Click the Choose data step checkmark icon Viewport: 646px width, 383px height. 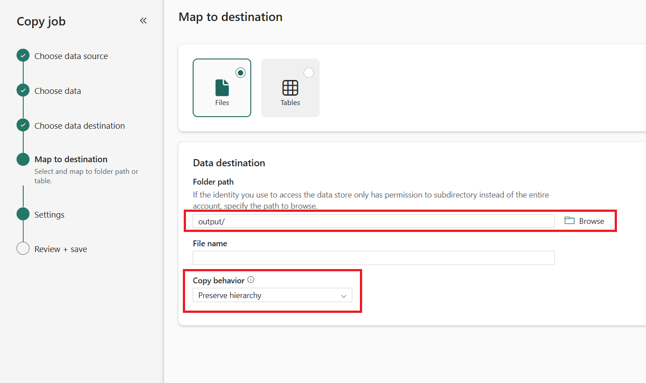23,90
